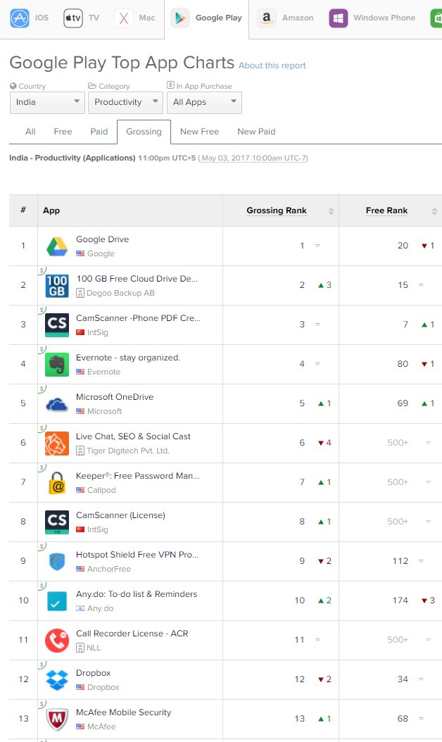The height and width of the screenshot is (742, 442).
Task: Switch to the Paid chart tab
Action: [99, 132]
